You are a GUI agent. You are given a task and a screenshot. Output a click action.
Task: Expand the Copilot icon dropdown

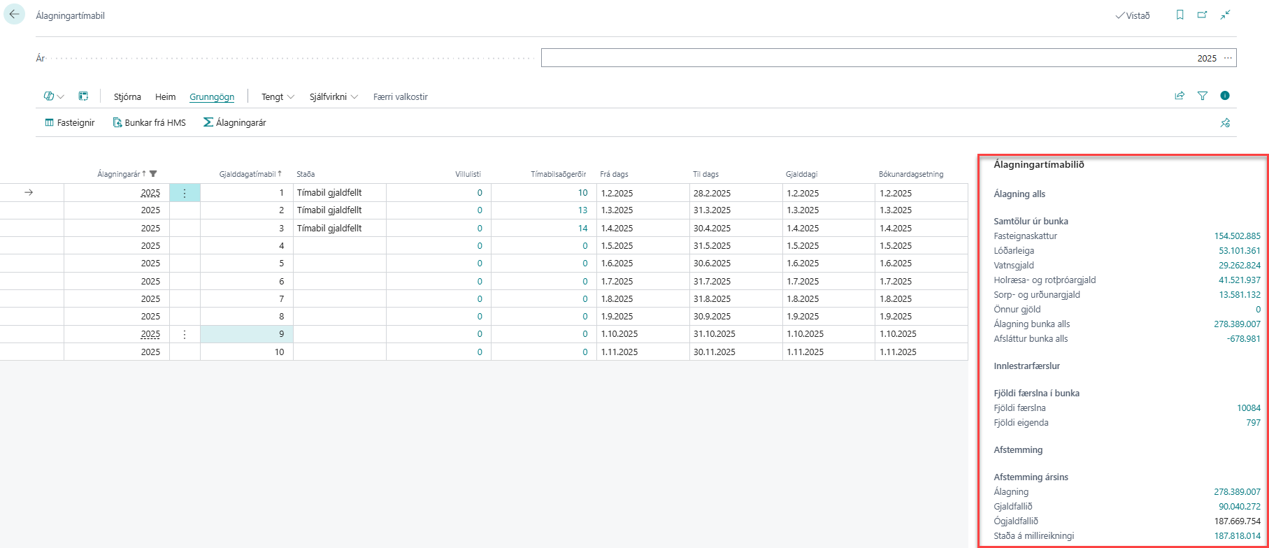(x=54, y=96)
